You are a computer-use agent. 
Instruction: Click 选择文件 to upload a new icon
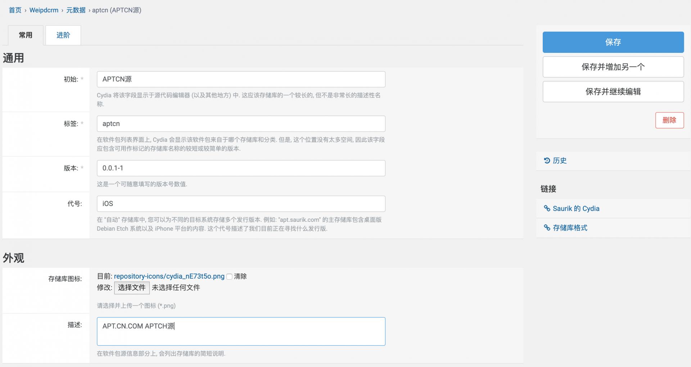pyautogui.click(x=132, y=288)
